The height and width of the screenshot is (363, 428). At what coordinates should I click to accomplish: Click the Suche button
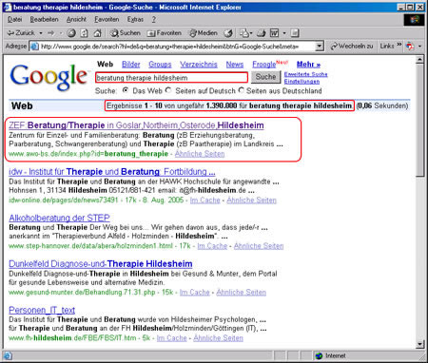coord(265,77)
